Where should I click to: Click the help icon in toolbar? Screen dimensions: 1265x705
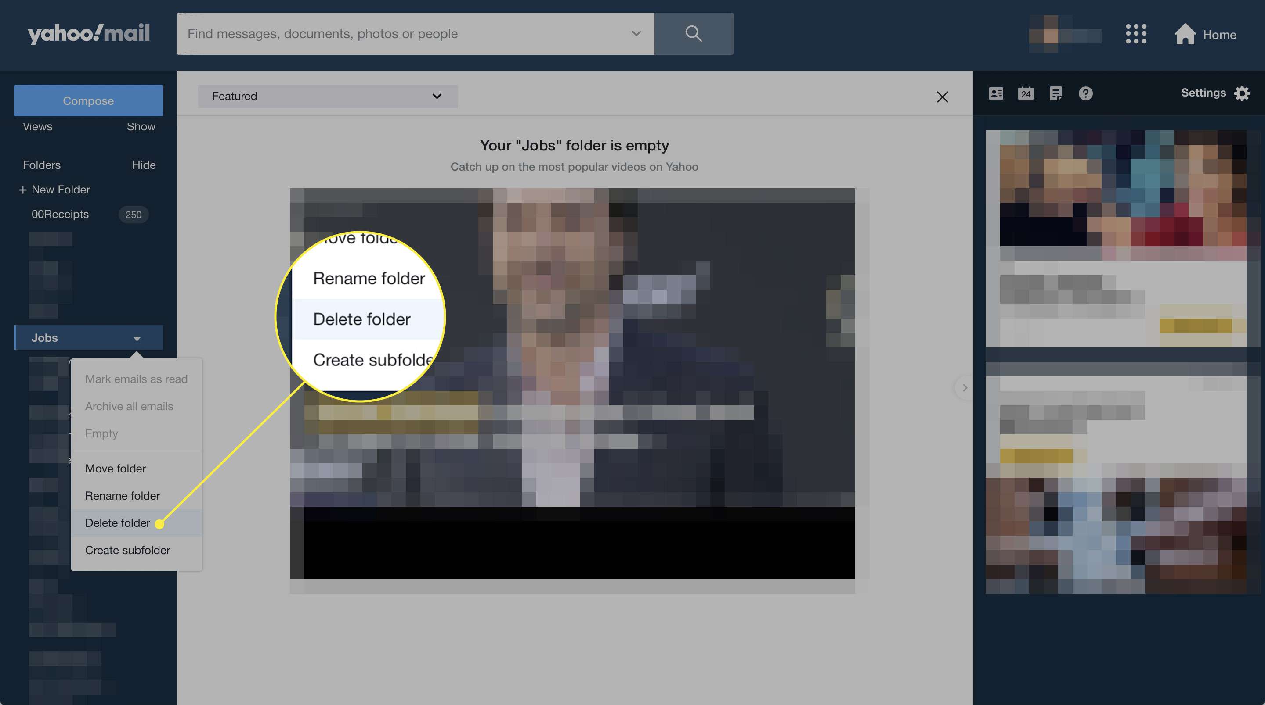click(1086, 94)
